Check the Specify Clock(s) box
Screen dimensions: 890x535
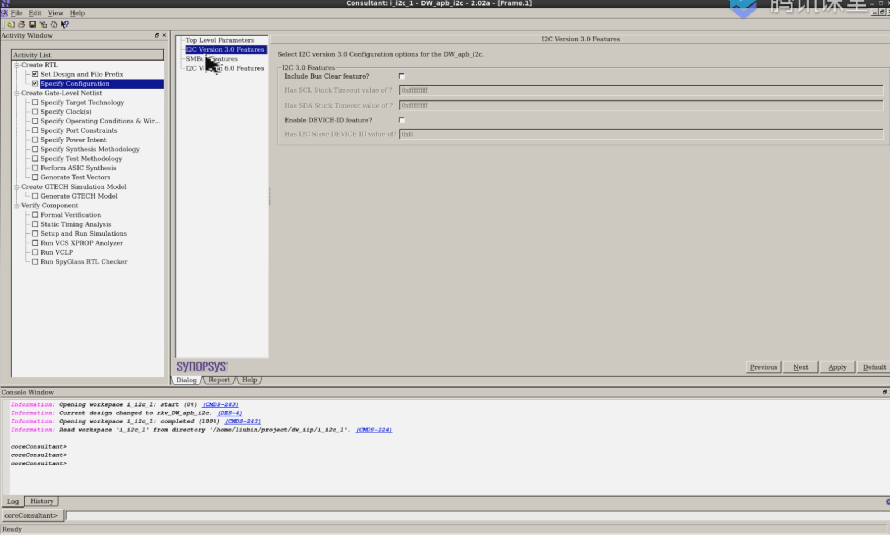point(35,112)
